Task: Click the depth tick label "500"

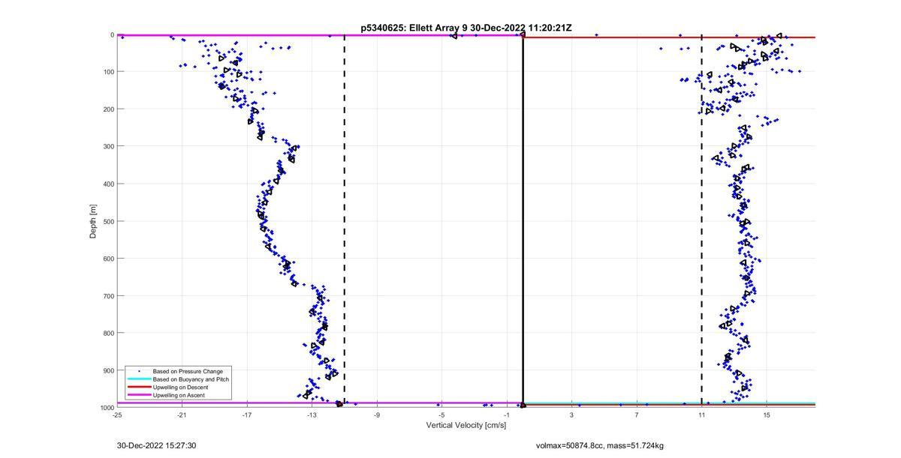Action: 108,221
